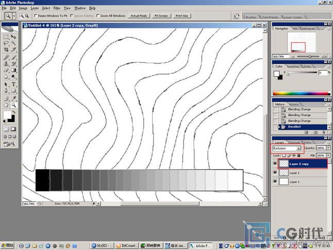Select the Magic Wand tool

point(13,43)
